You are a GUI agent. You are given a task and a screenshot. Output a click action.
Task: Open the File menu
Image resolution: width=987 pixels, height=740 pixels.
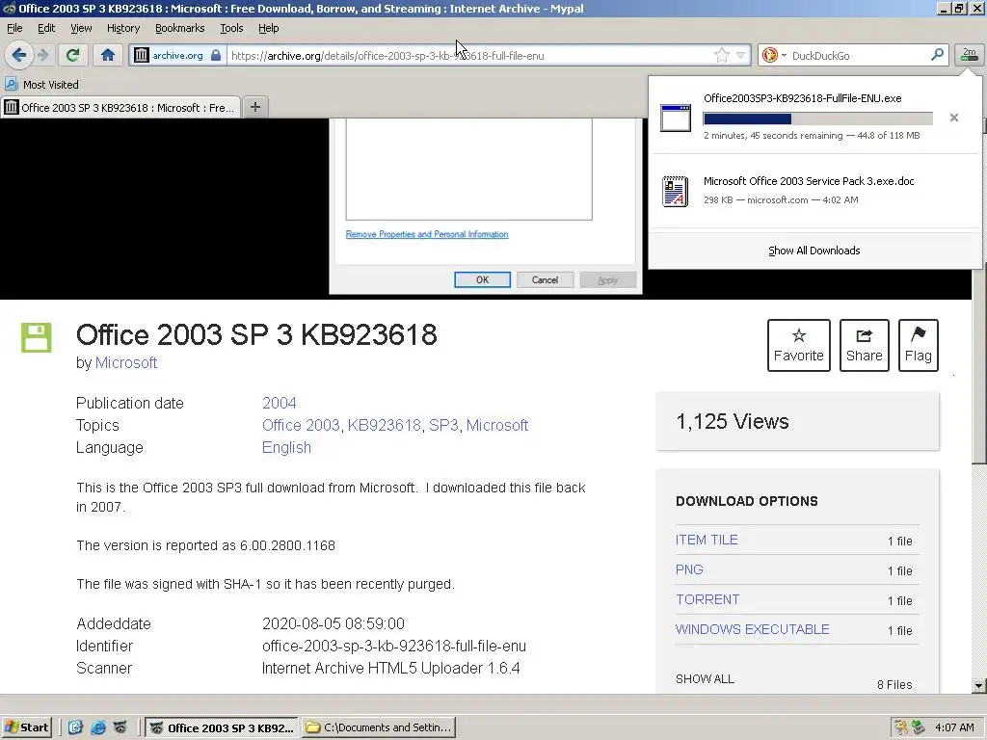(x=14, y=28)
